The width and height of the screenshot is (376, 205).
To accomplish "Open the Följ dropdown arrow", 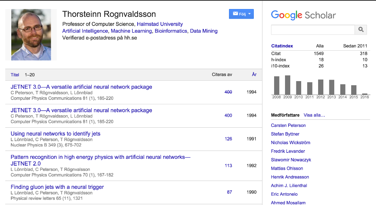I will (x=249, y=14).
